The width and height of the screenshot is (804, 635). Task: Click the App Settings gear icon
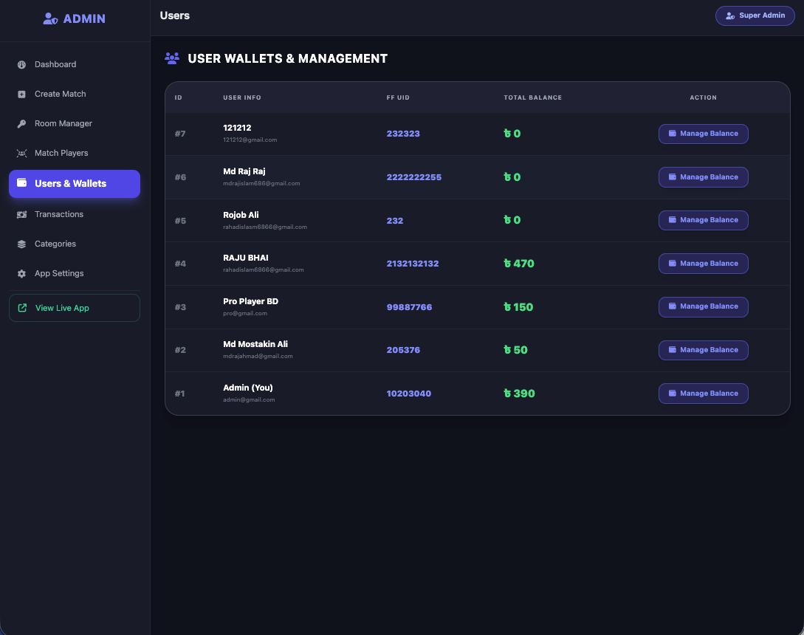pos(21,274)
